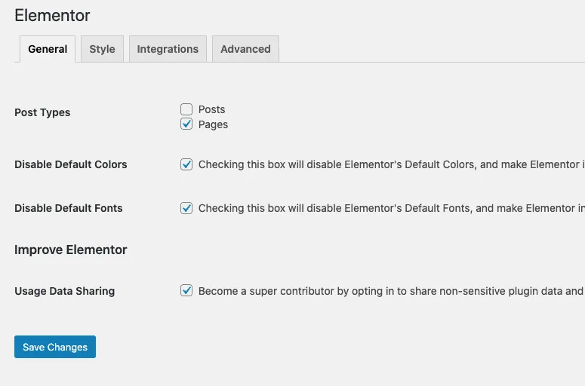Click the Save Changes button

click(x=55, y=347)
